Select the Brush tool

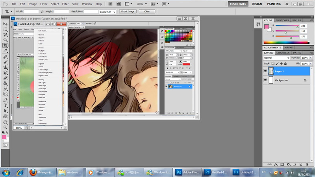[x=5, y=62]
